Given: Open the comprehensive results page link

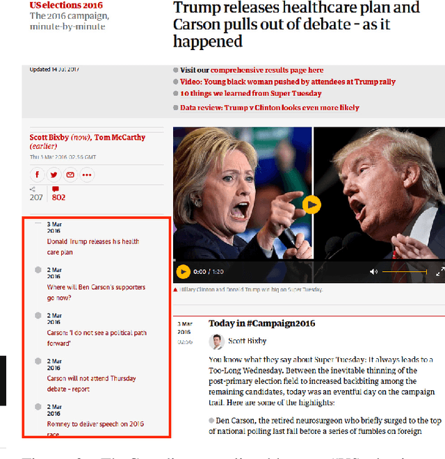Looking at the screenshot, I should [267, 70].
